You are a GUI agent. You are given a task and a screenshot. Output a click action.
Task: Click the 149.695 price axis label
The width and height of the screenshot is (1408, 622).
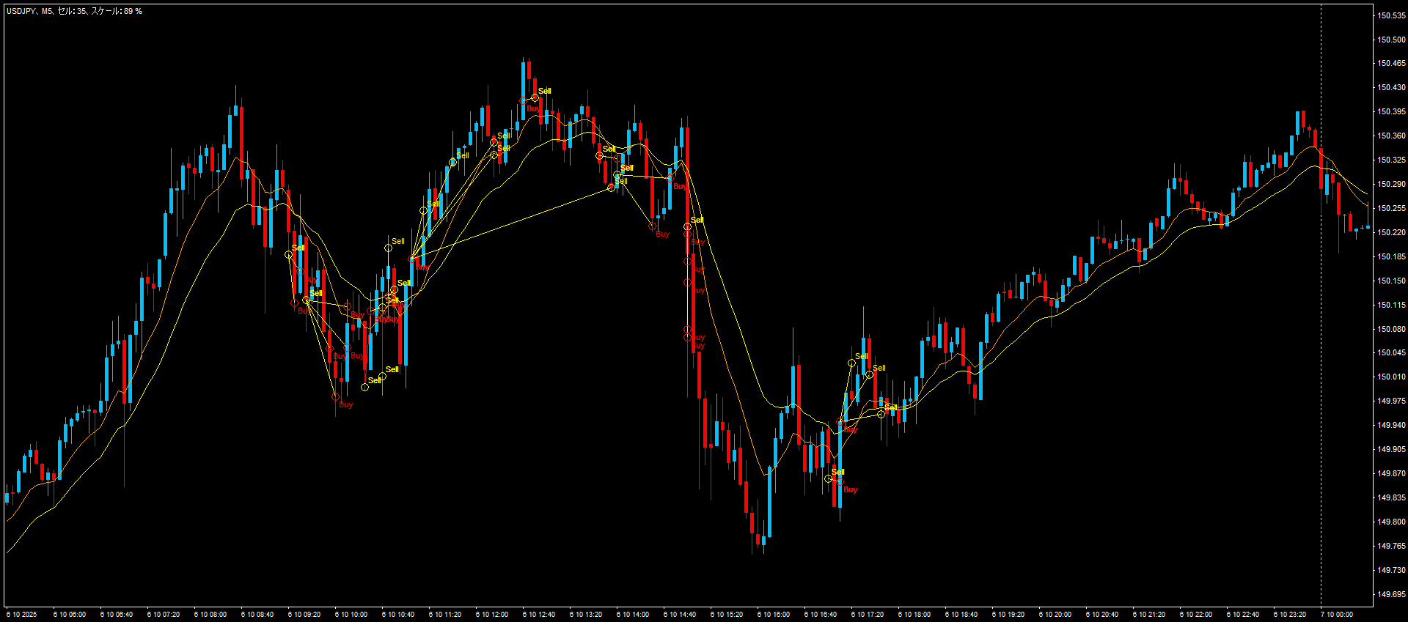tap(1391, 594)
